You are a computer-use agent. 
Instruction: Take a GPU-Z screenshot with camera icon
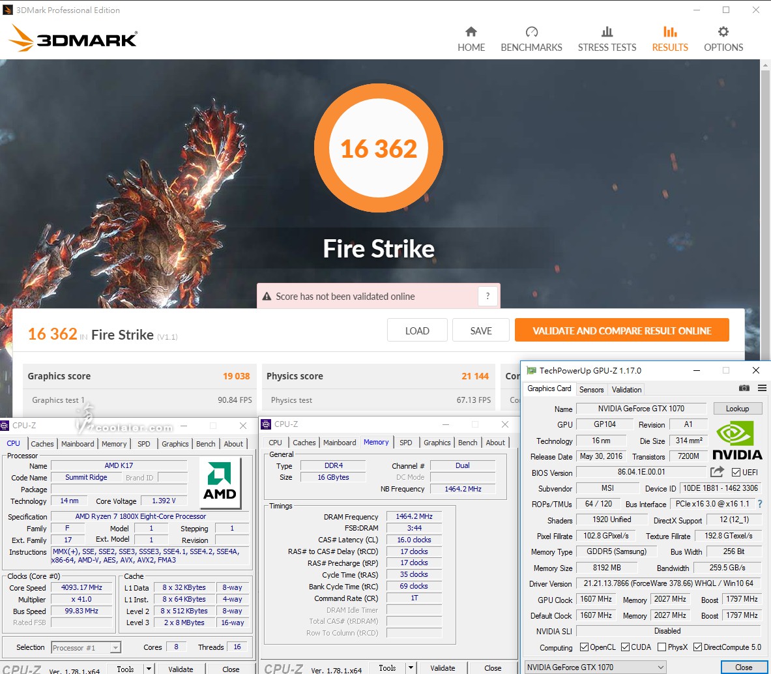pos(744,388)
